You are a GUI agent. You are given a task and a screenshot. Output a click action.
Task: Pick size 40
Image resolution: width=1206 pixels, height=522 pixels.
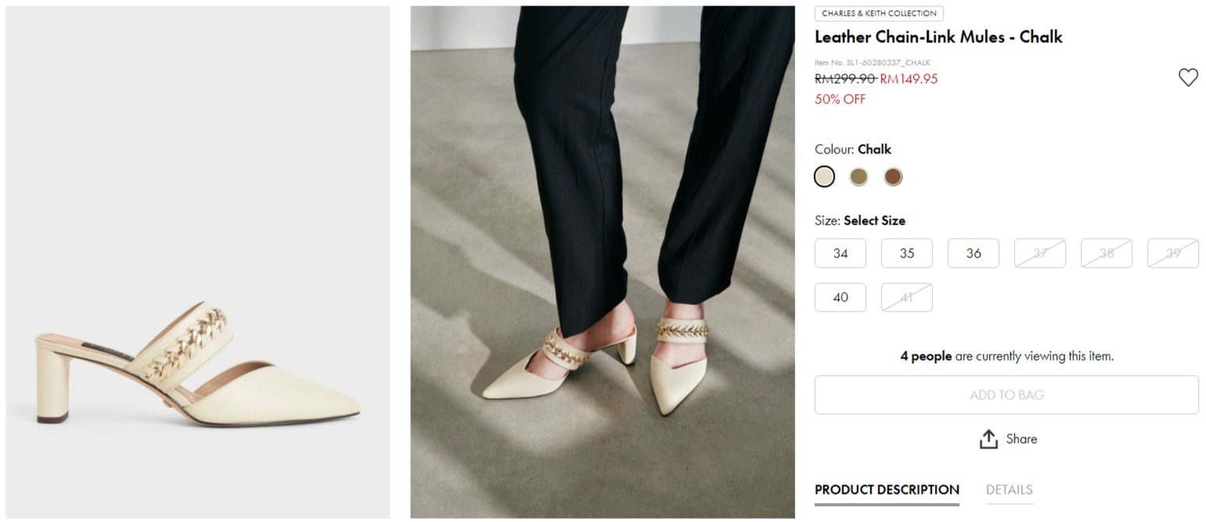840,297
